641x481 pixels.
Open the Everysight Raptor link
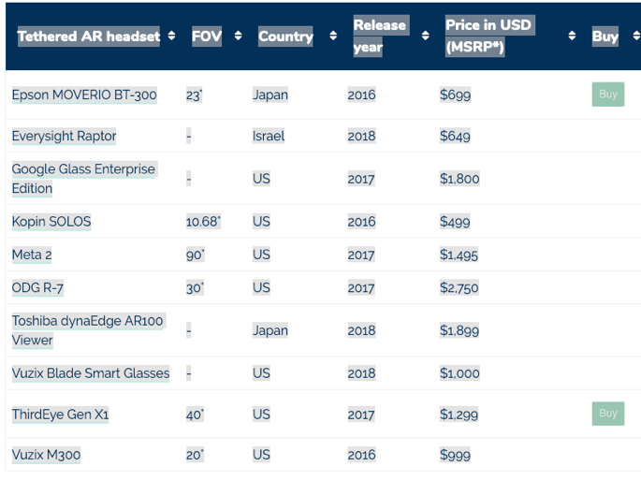point(64,136)
